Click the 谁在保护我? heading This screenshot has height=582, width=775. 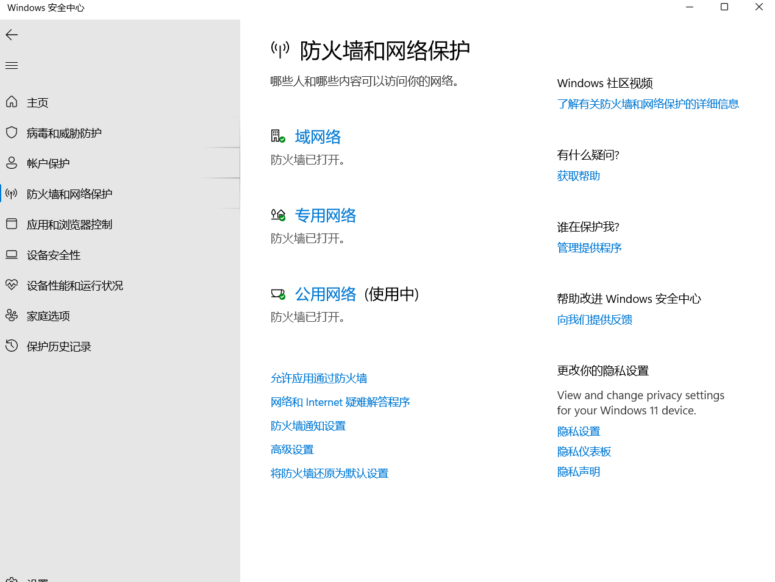[588, 227]
